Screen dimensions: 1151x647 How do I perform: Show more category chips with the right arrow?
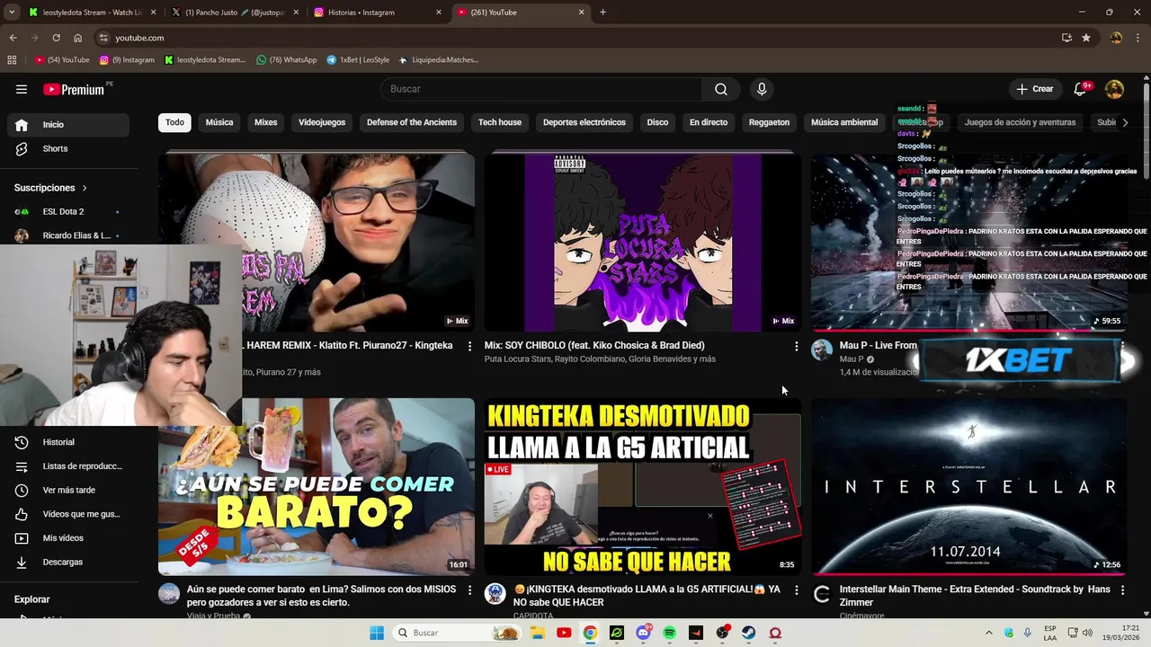[1124, 122]
